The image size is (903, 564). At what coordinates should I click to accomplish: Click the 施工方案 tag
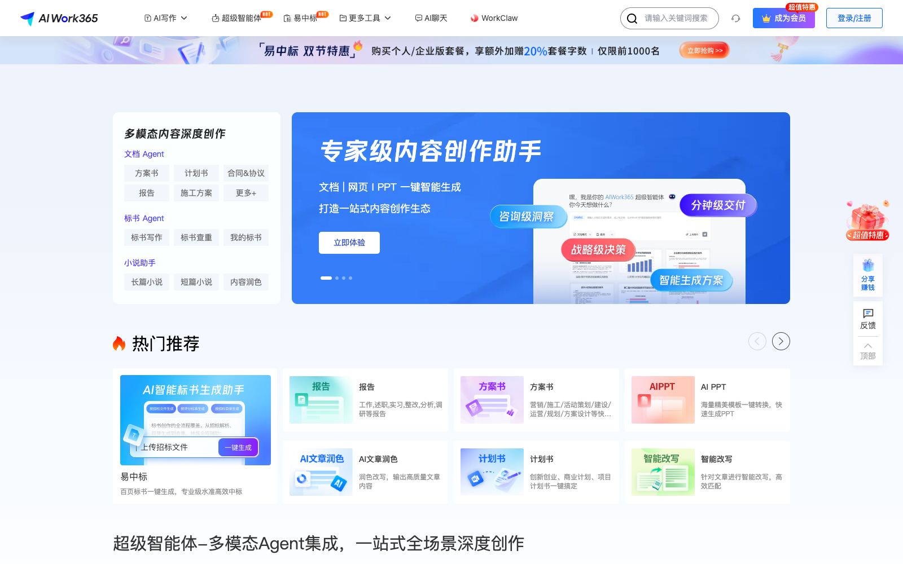click(196, 193)
